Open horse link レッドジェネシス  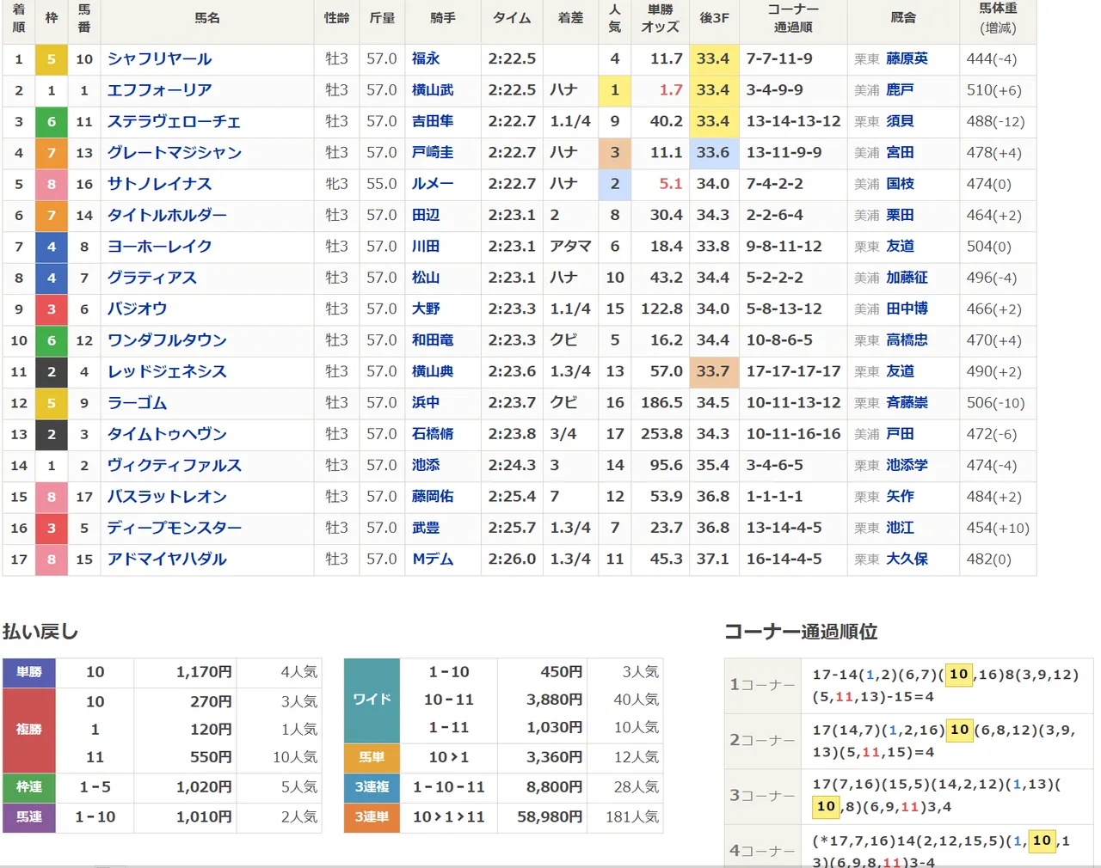pos(167,371)
